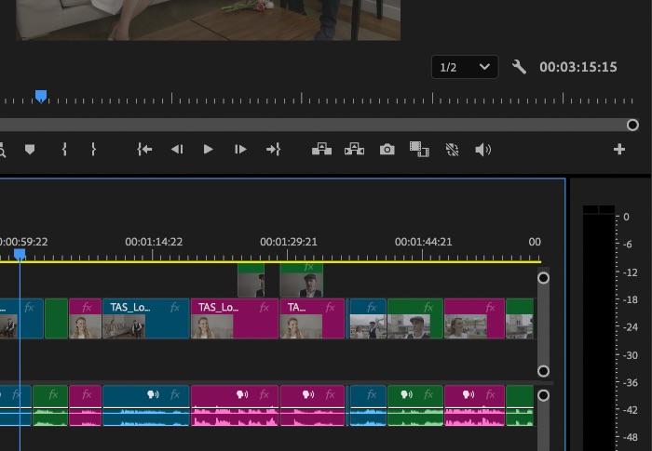
Task: Select the long magenta audio clip
Action: click(235, 405)
